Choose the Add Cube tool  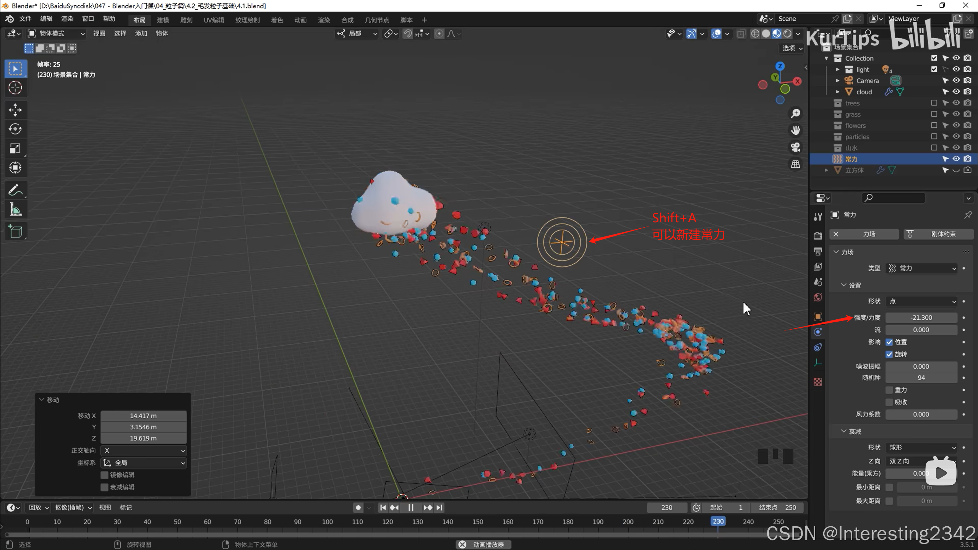15,231
